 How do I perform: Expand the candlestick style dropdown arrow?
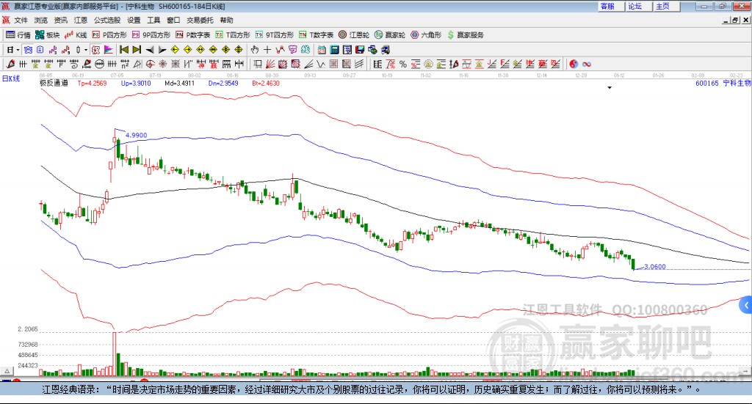click(86, 50)
